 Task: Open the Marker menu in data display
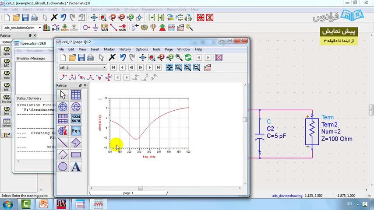[109, 49]
